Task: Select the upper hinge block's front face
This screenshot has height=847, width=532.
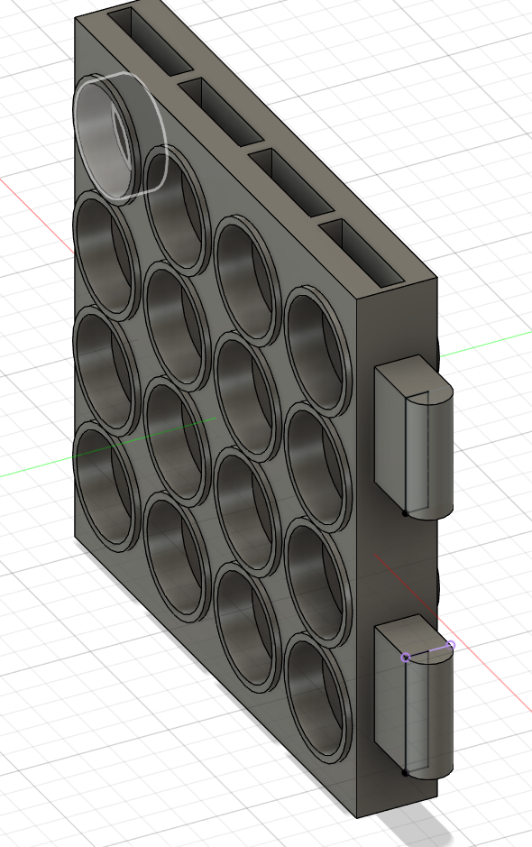Action: tap(390, 437)
